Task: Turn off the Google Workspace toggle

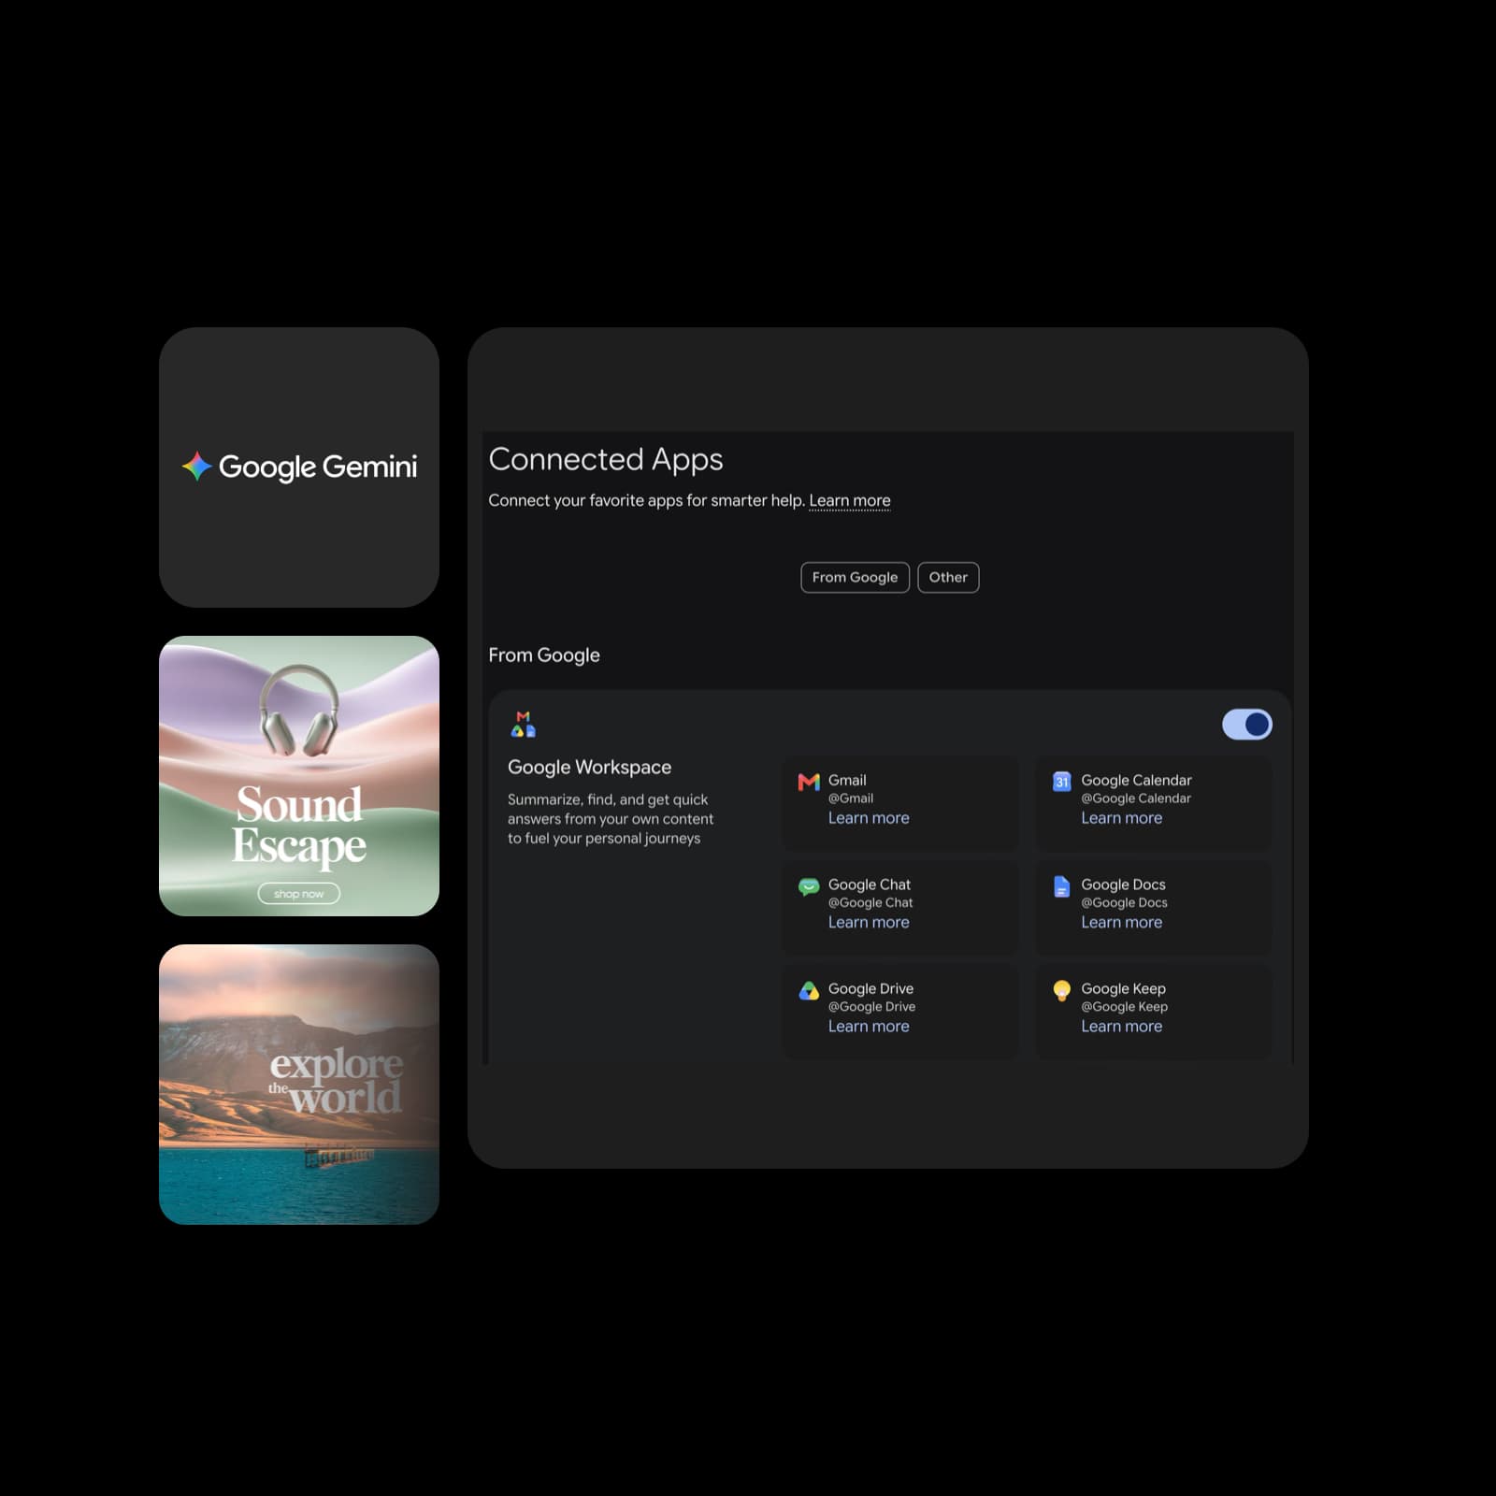Action: [x=1247, y=724]
